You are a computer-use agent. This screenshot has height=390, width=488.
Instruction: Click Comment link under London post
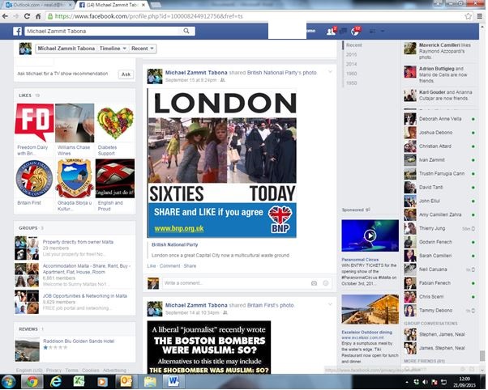169,266
